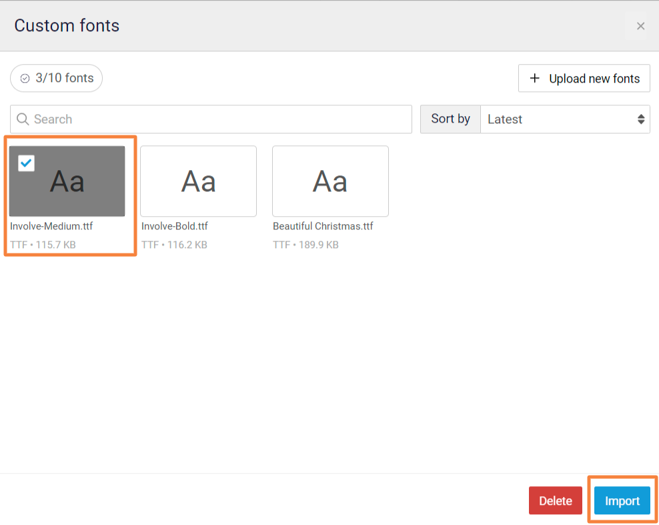Image resolution: width=659 pixels, height=525 pixels.
Task: Click the circled checkmark icon beside 3/10 fonts
Action: coord(25,79)
